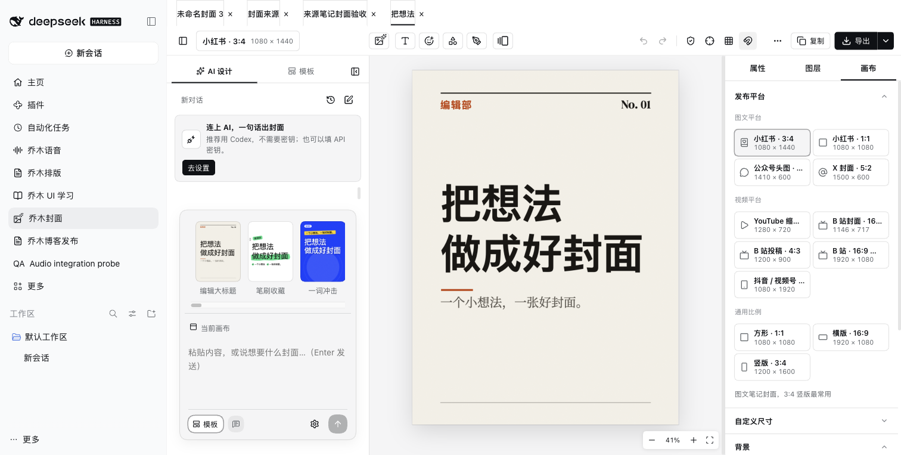The image size is (901, 455).
Task: Start a new AI conversation with edit icon
Action: [349, 100]
